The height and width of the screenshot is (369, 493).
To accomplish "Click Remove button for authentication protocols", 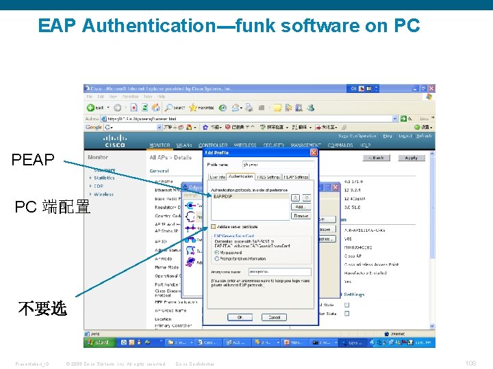I will point(301,216).
